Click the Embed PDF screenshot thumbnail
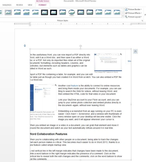The height and width of the screenshot is (162, 146). tap(108, 62)
